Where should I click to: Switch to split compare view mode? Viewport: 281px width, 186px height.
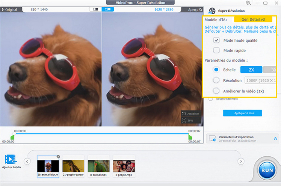click(108, 9)
